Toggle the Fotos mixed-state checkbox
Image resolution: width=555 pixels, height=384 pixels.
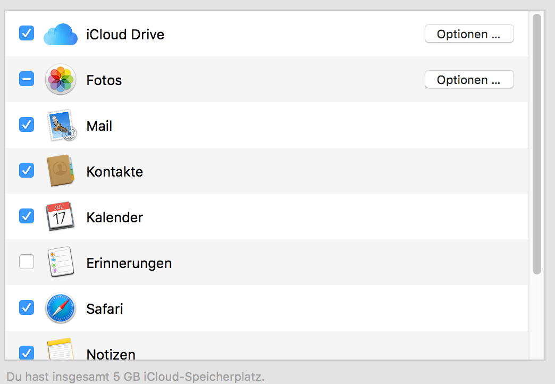pos(27,79)
